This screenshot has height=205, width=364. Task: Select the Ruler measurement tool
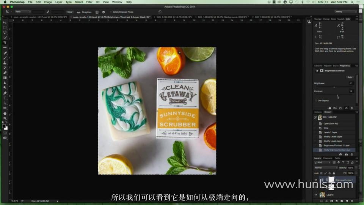click(x=5, y=48)
